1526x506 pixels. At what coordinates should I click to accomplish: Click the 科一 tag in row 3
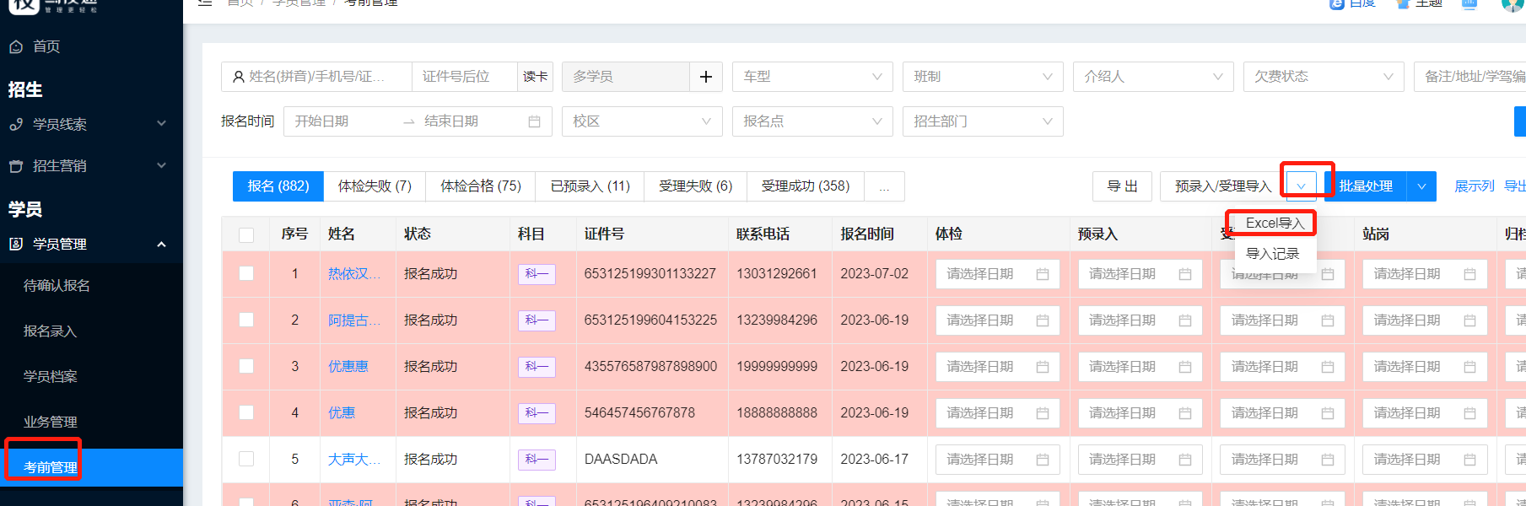pyautogui.click(x=537, y=367)
